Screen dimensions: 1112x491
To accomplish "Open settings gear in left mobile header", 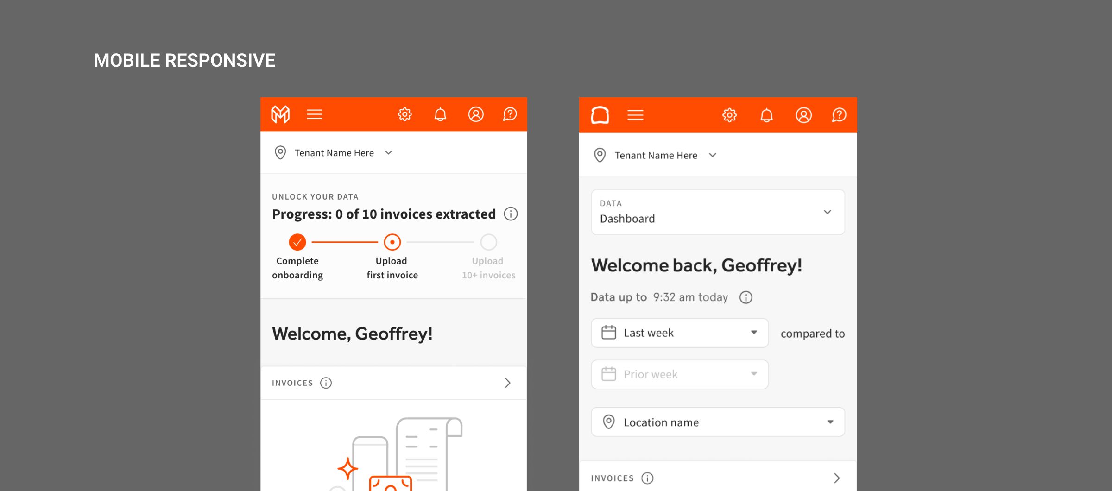I will 404,114.
